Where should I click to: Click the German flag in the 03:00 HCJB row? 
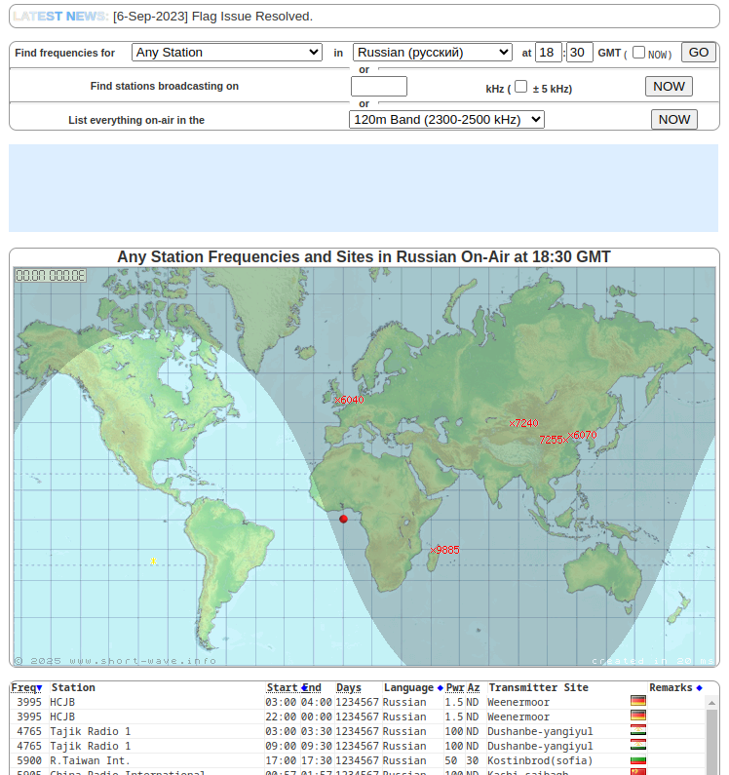[x=638, y=701]
